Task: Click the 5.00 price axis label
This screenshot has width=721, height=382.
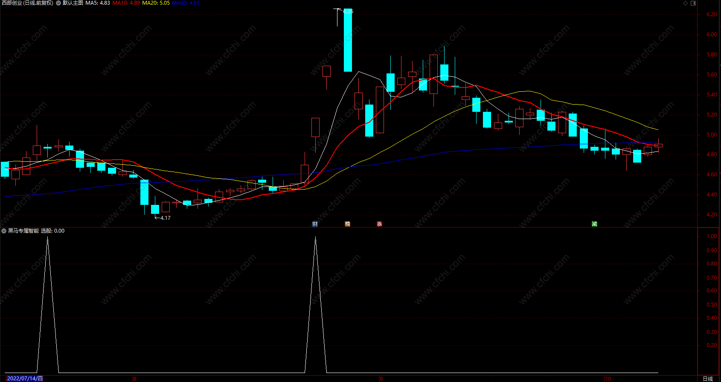Action: tap(712, 135)
